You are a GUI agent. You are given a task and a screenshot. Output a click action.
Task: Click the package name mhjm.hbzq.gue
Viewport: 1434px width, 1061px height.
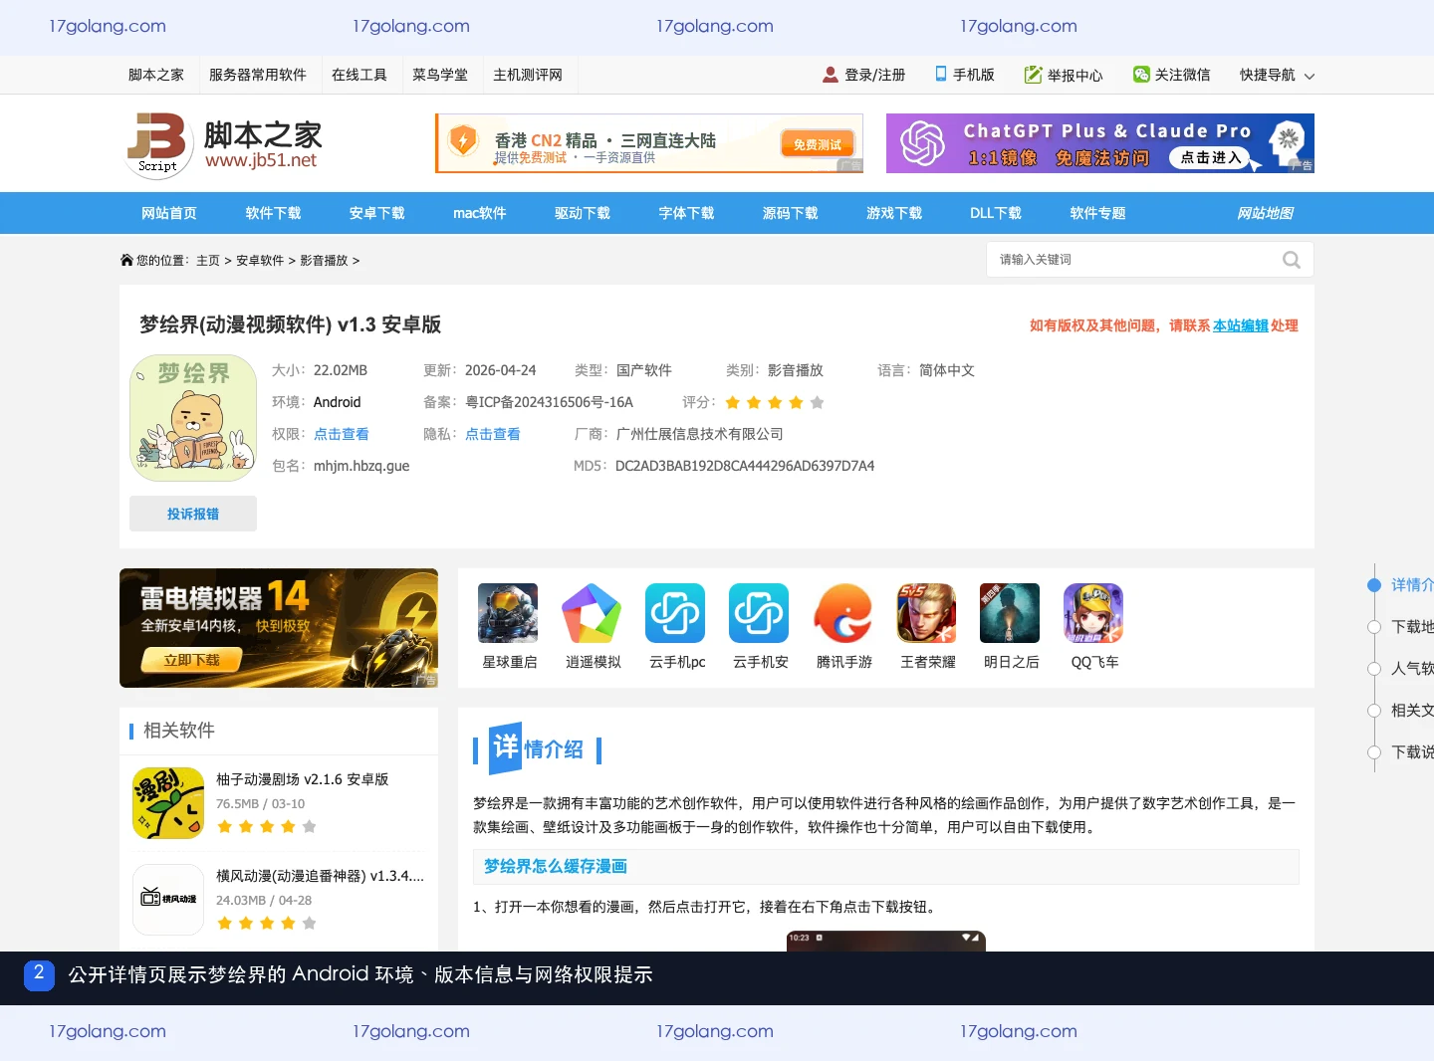click(x=361, y=466)
